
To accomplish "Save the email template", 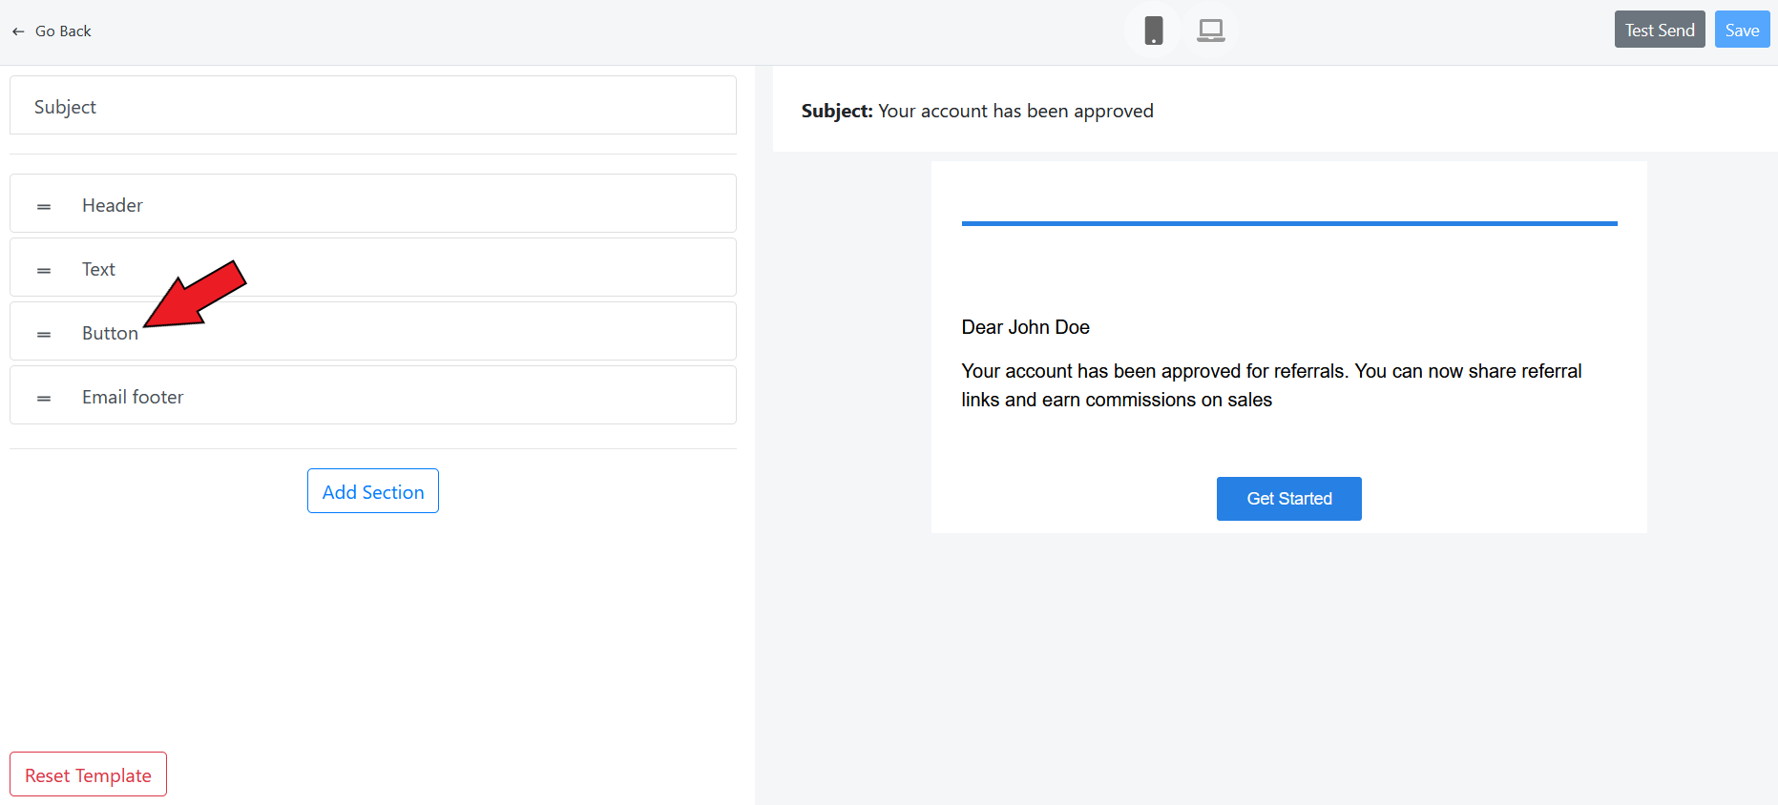I will click(1741, 30).
